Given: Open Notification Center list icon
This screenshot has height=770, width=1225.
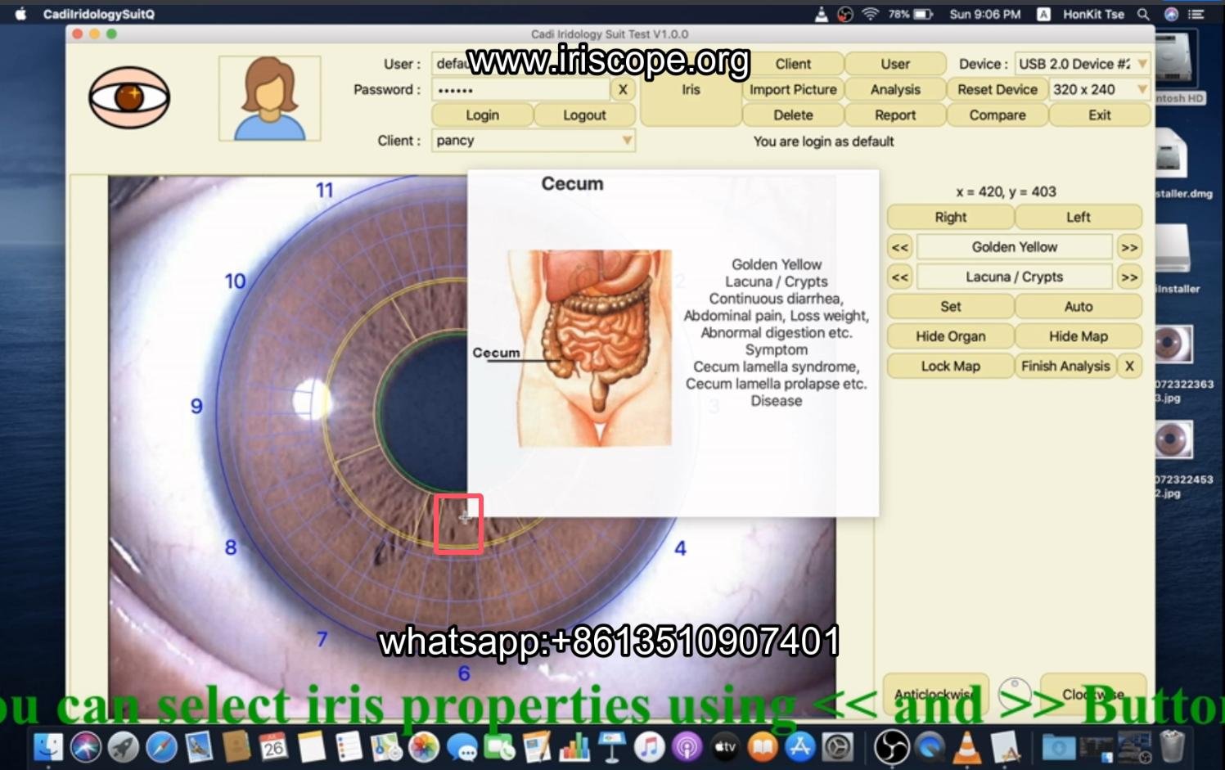Looking at the screenshot, I should [1196, 14].
